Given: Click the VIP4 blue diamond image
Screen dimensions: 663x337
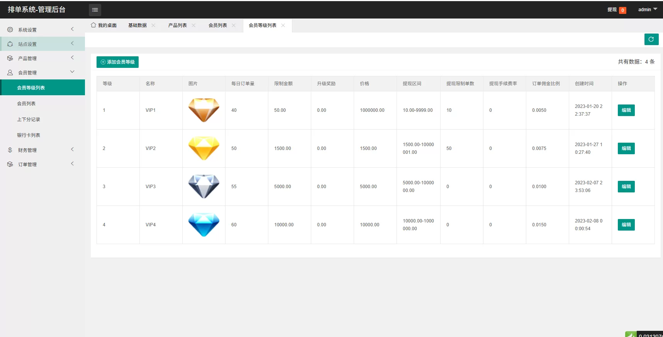Looking at the screenshot, I should point(203,224).
